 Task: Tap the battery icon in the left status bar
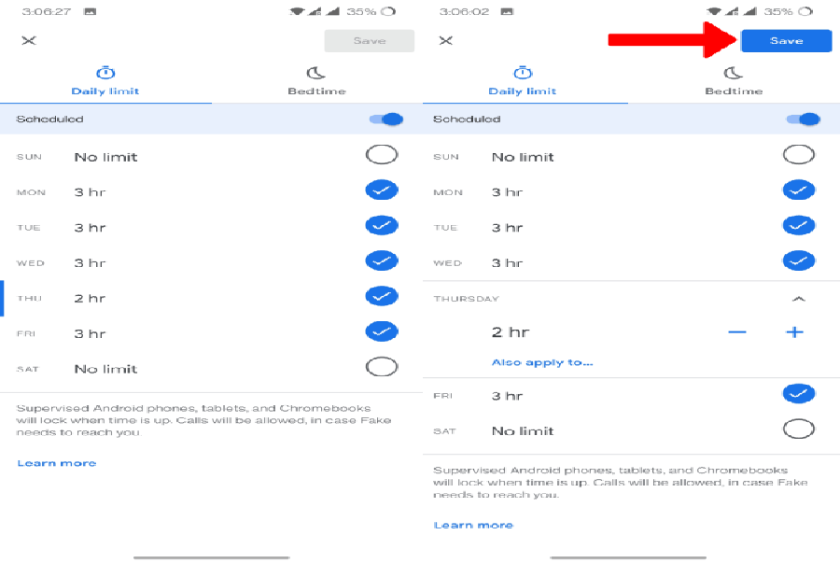point(387,11)
